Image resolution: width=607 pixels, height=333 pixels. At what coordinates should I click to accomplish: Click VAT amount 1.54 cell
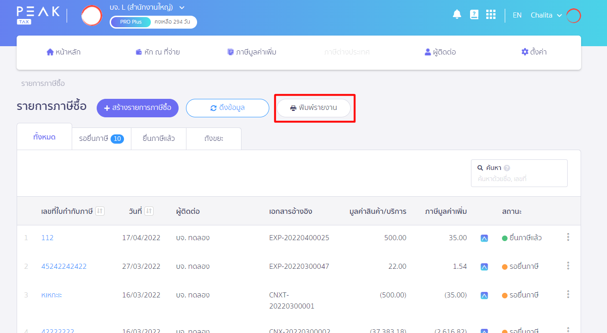(459, 266)
